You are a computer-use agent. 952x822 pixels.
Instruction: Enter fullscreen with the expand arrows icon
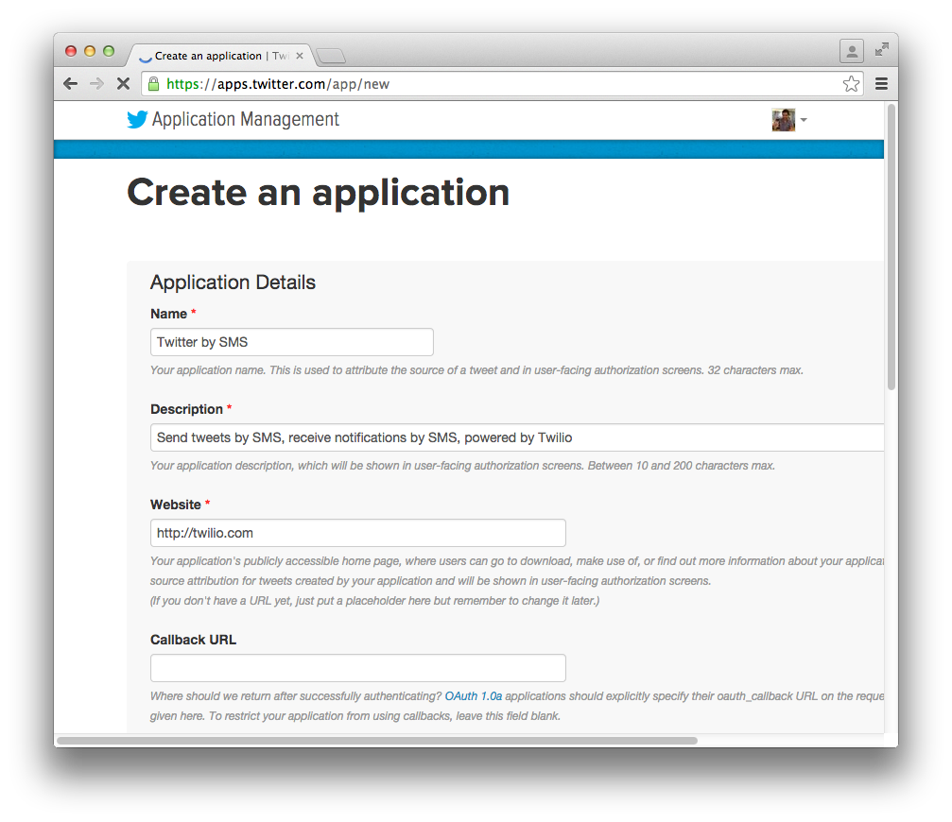tap(882, 50)
